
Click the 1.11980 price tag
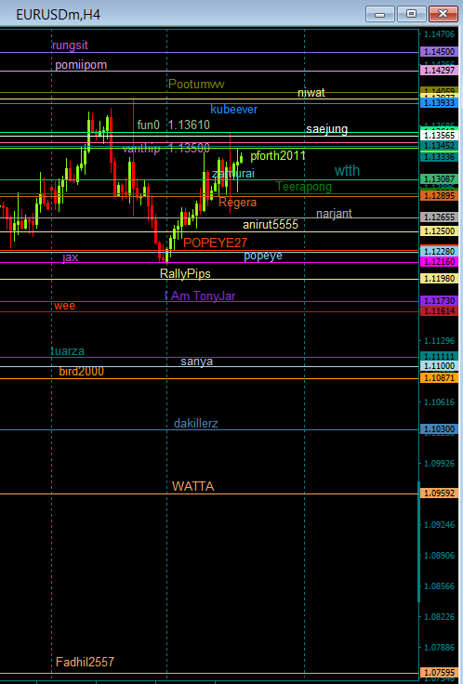point(439,279)
